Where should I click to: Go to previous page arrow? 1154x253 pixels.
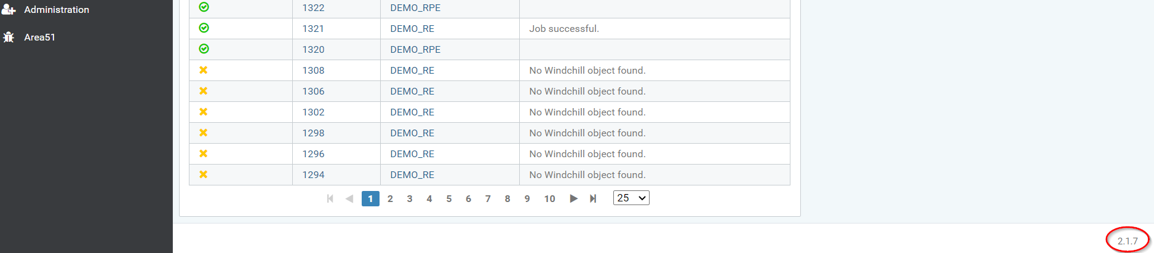349,198
